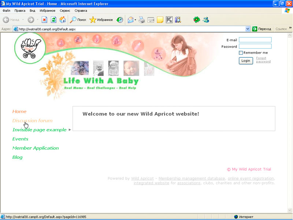Image resolution: width=293 pixels, height=220 pixels.
Task: Follow the Forgot password link
Action: point(263,60)
